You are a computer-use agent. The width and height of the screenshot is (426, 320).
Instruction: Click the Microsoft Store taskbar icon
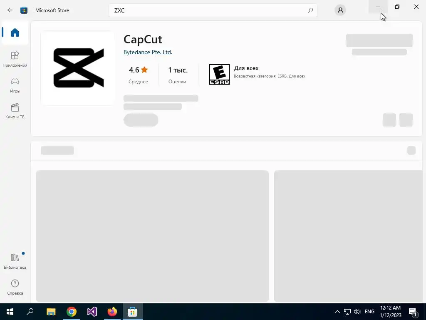tap(133, 312)
